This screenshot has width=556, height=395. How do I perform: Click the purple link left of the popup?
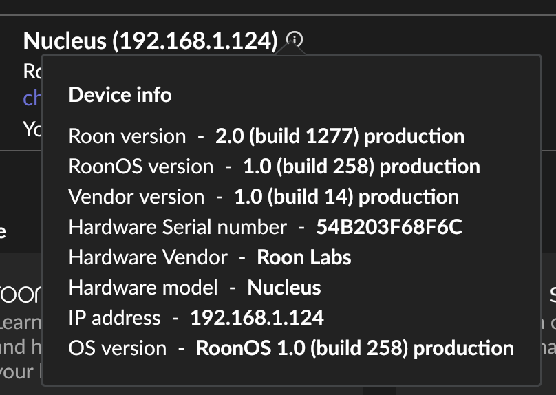pyautogui.click(x=32, y=98)
